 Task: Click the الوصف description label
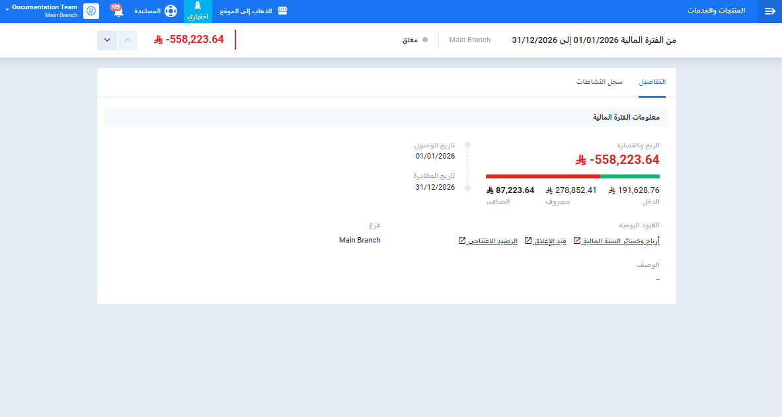pyautogui.click(x=648, y=265)
